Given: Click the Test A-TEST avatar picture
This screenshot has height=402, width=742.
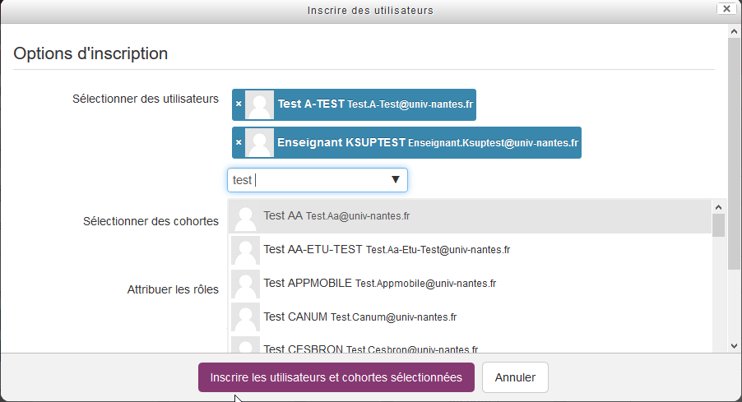Looking at the screenshot, I should coord(260,104).
